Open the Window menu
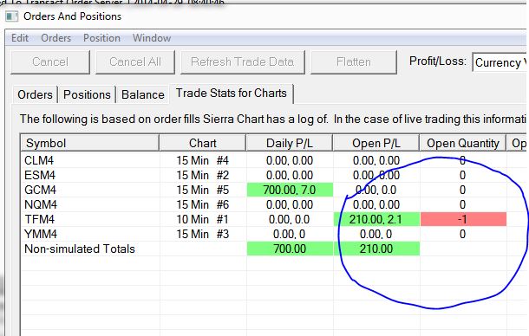The width and height of the screenshot is (529, 336). coord(152,38)
